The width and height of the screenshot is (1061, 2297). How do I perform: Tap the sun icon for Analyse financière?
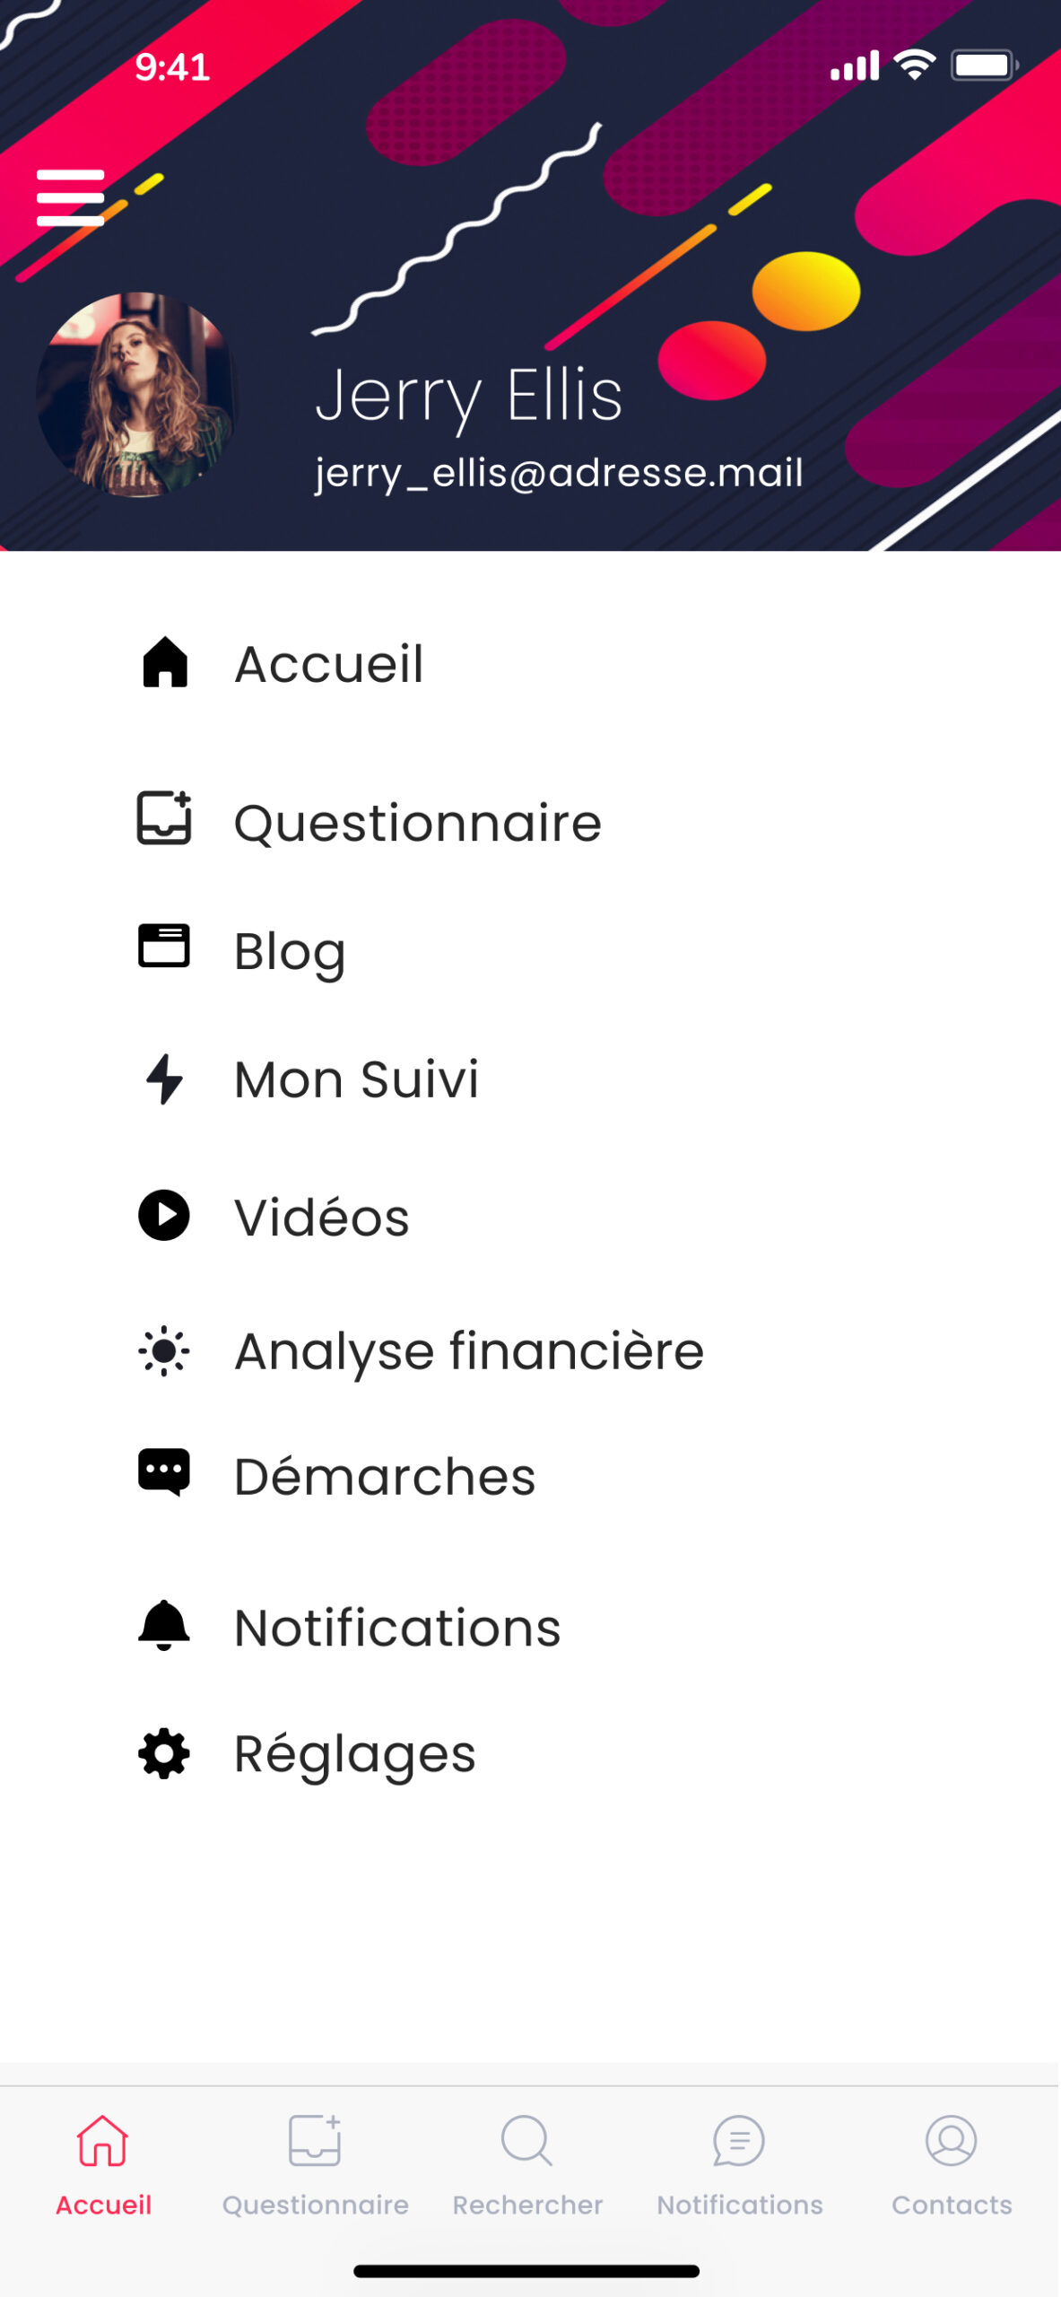pos(164,1350)
